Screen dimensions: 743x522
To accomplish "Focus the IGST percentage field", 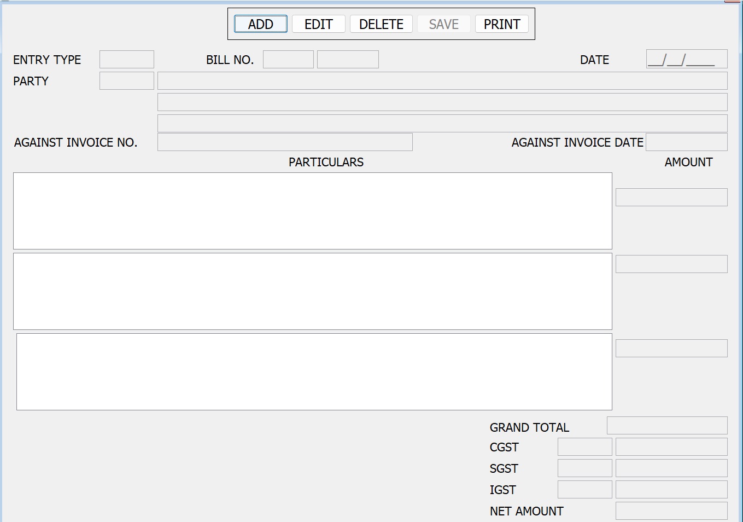I will tap(584, 490).
